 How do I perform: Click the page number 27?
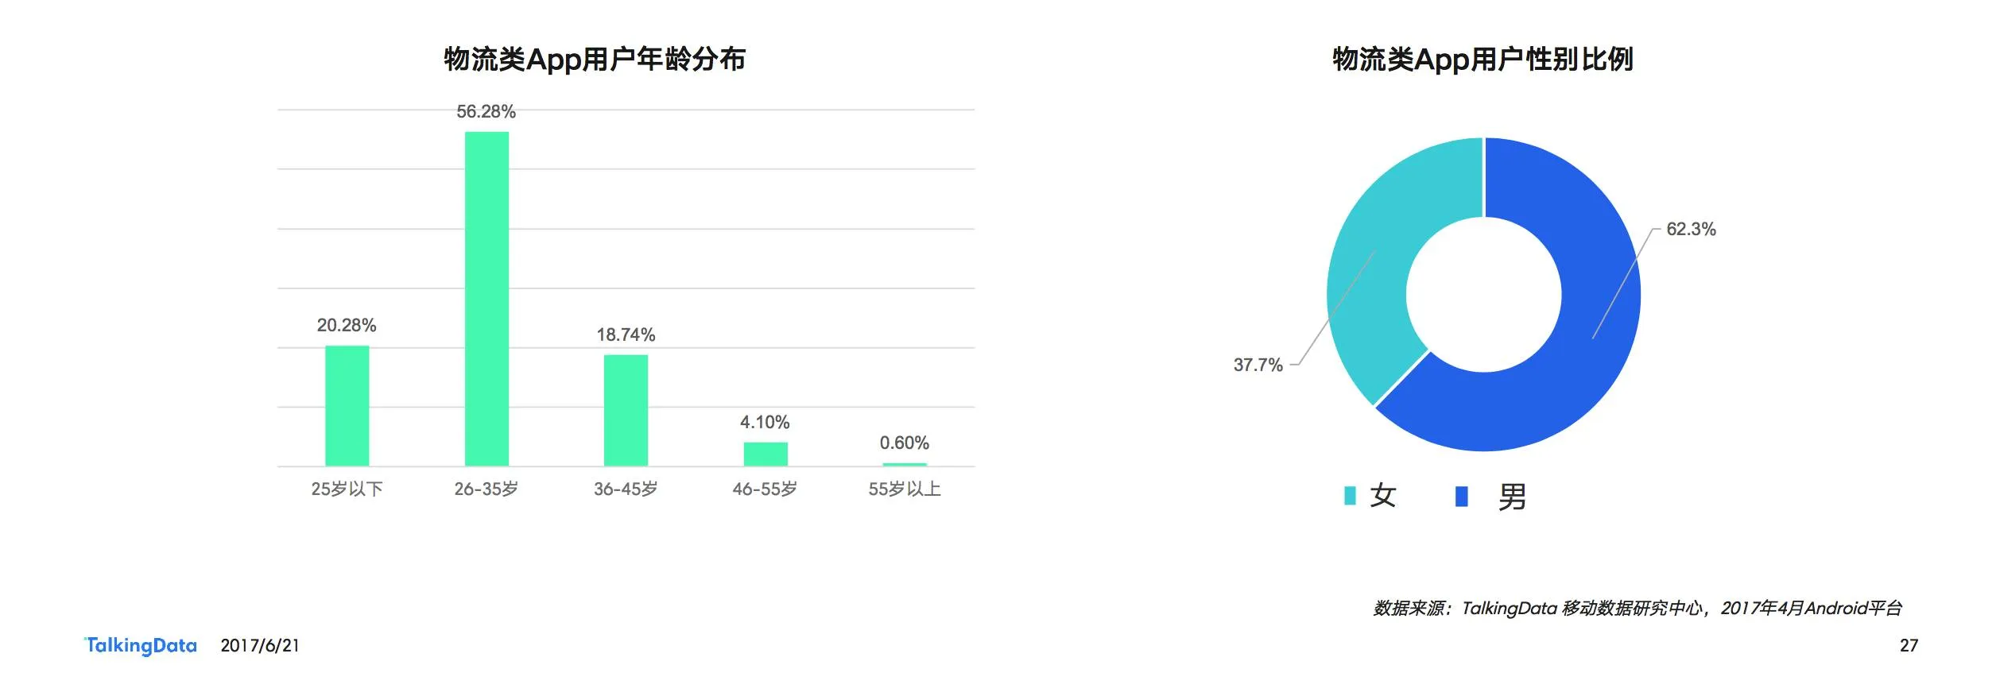click(1909, 646)
